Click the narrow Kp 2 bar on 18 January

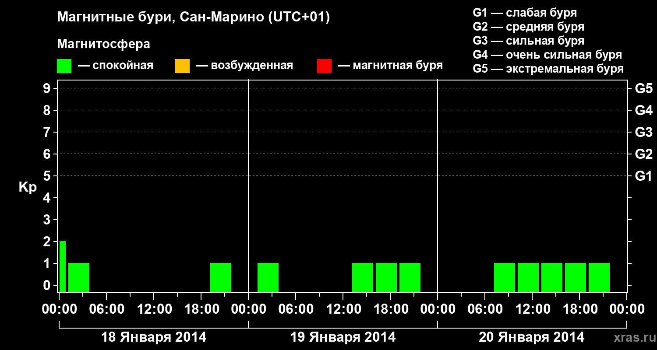click(63, 266)
